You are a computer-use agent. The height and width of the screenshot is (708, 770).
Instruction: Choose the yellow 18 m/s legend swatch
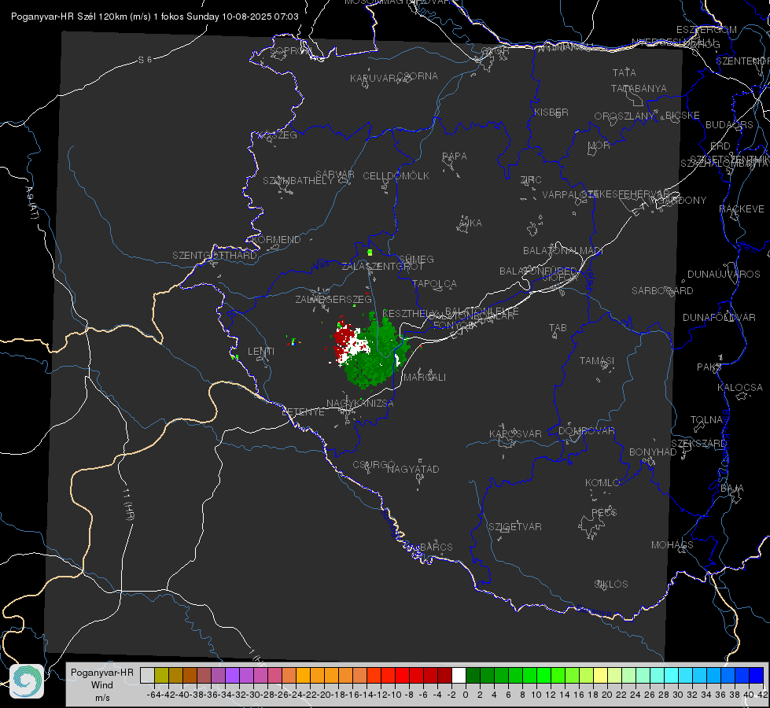(x=601, y=676)
